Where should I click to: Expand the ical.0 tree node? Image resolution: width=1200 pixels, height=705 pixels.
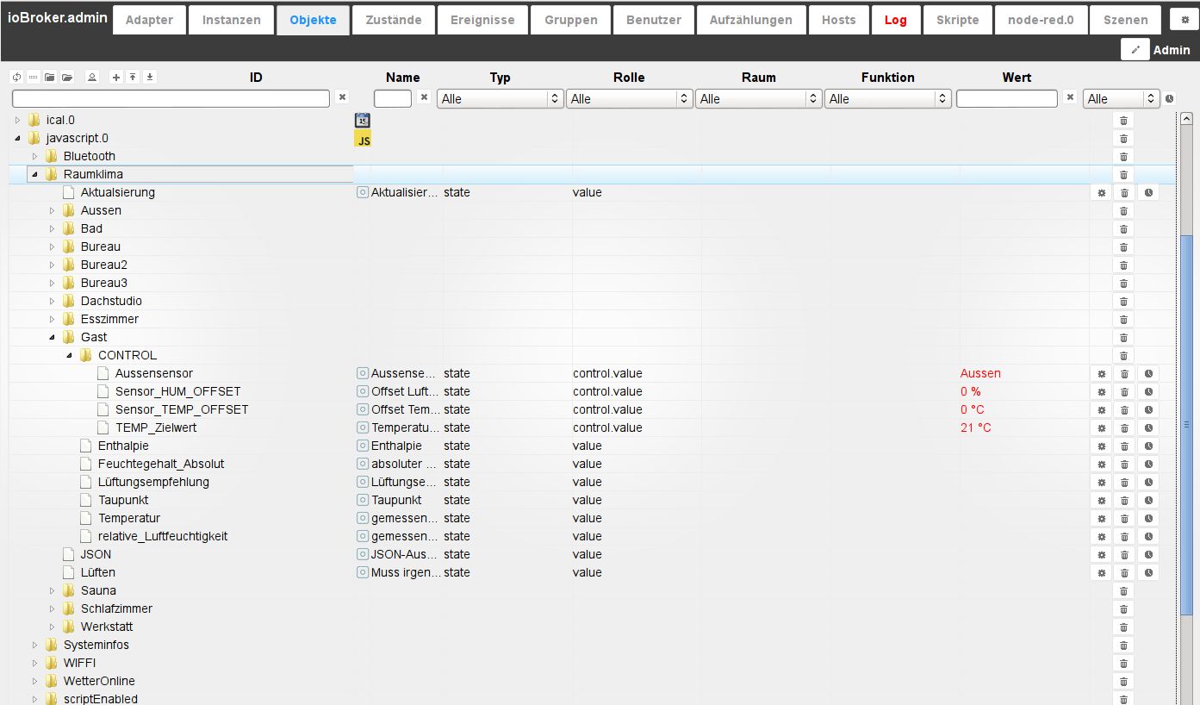point(17,120)
